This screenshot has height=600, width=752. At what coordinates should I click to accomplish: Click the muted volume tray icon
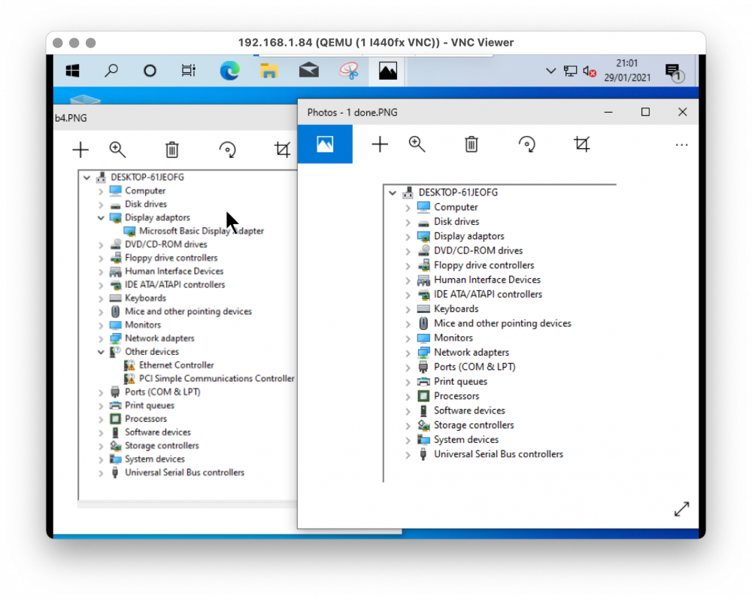pos(590,71)
